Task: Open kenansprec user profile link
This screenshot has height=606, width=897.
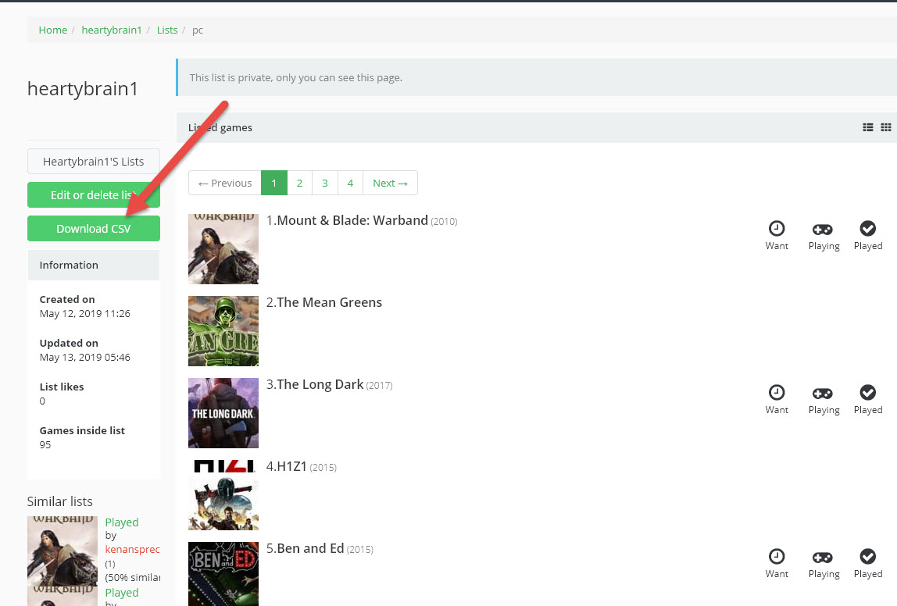Action: (x=132, y=549)
